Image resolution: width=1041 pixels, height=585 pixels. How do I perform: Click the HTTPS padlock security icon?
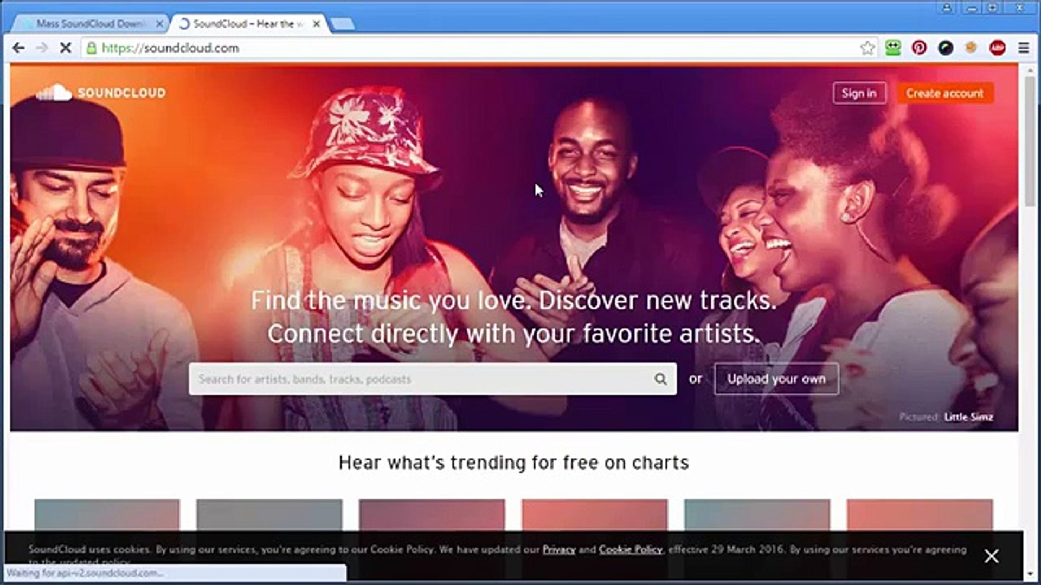click(x=91, y=48)
